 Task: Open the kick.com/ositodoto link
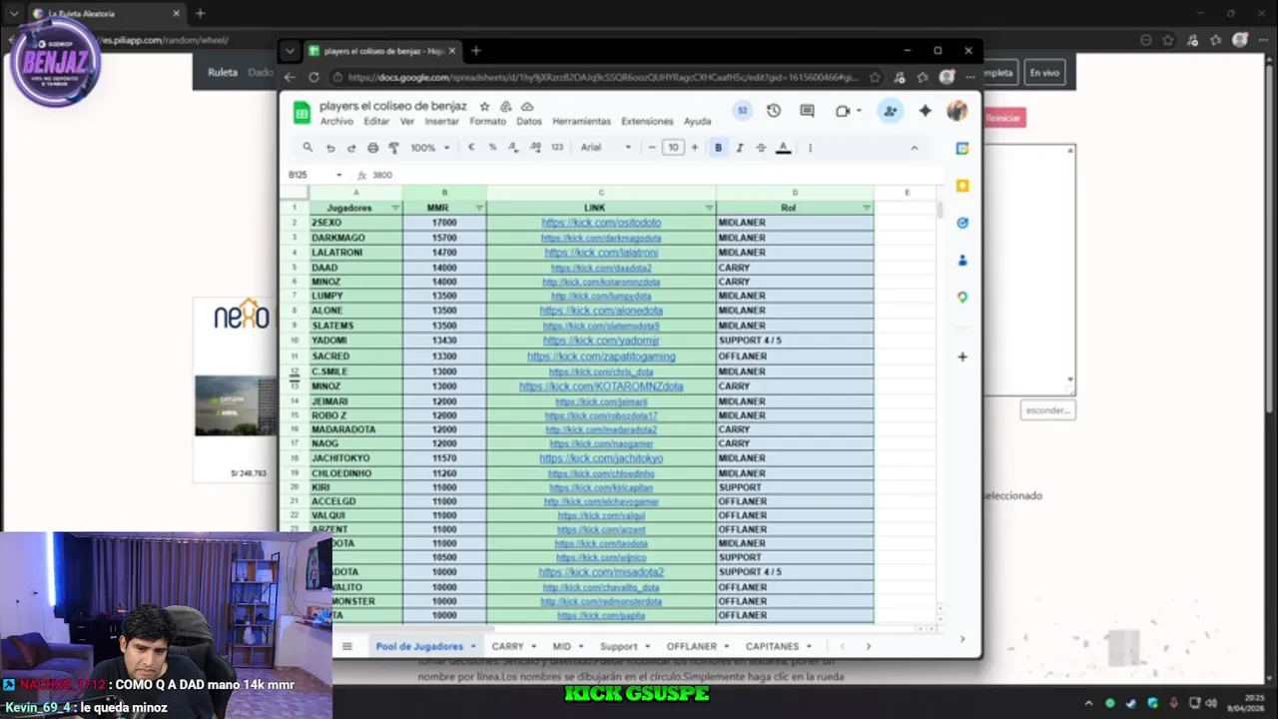point(601,223)
